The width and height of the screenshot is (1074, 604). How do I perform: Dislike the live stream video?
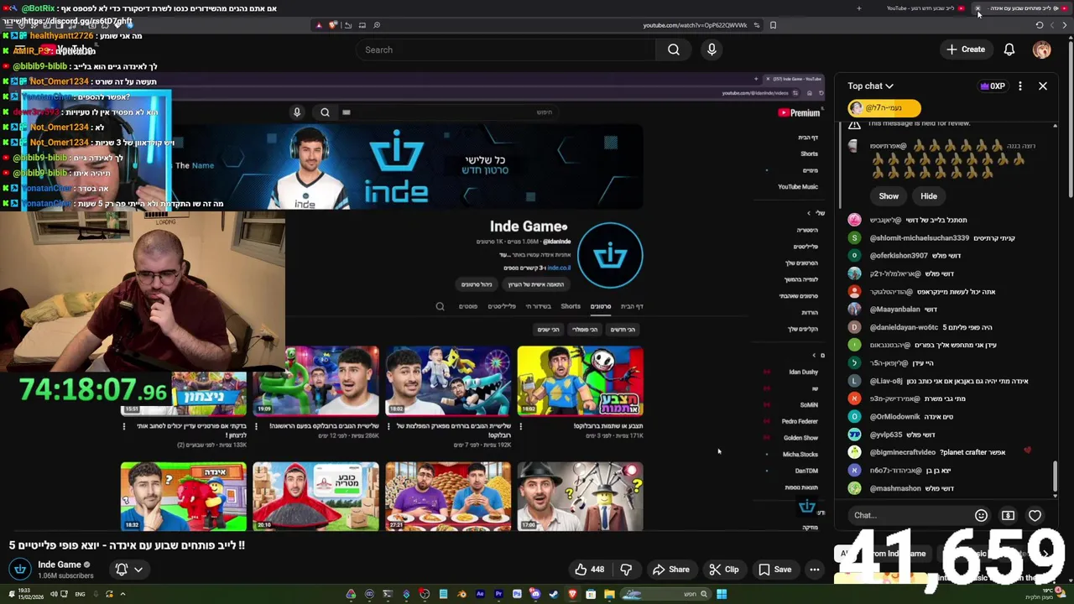tap(626, 570)
